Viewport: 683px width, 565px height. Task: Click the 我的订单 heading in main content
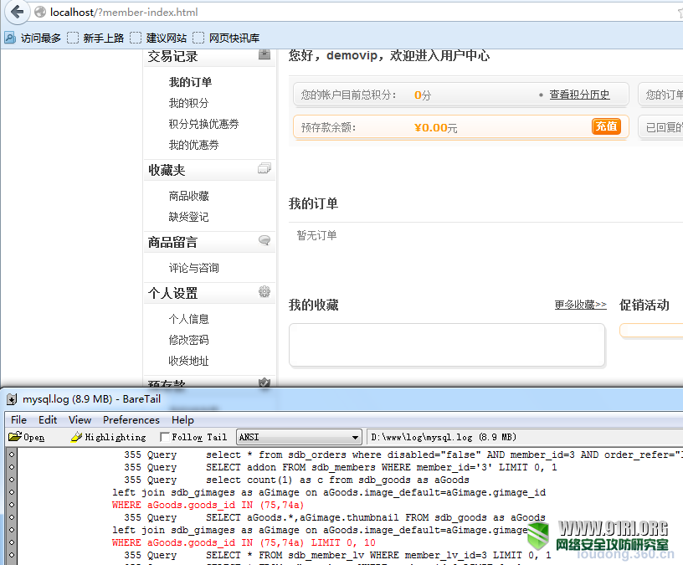point(313,203)
